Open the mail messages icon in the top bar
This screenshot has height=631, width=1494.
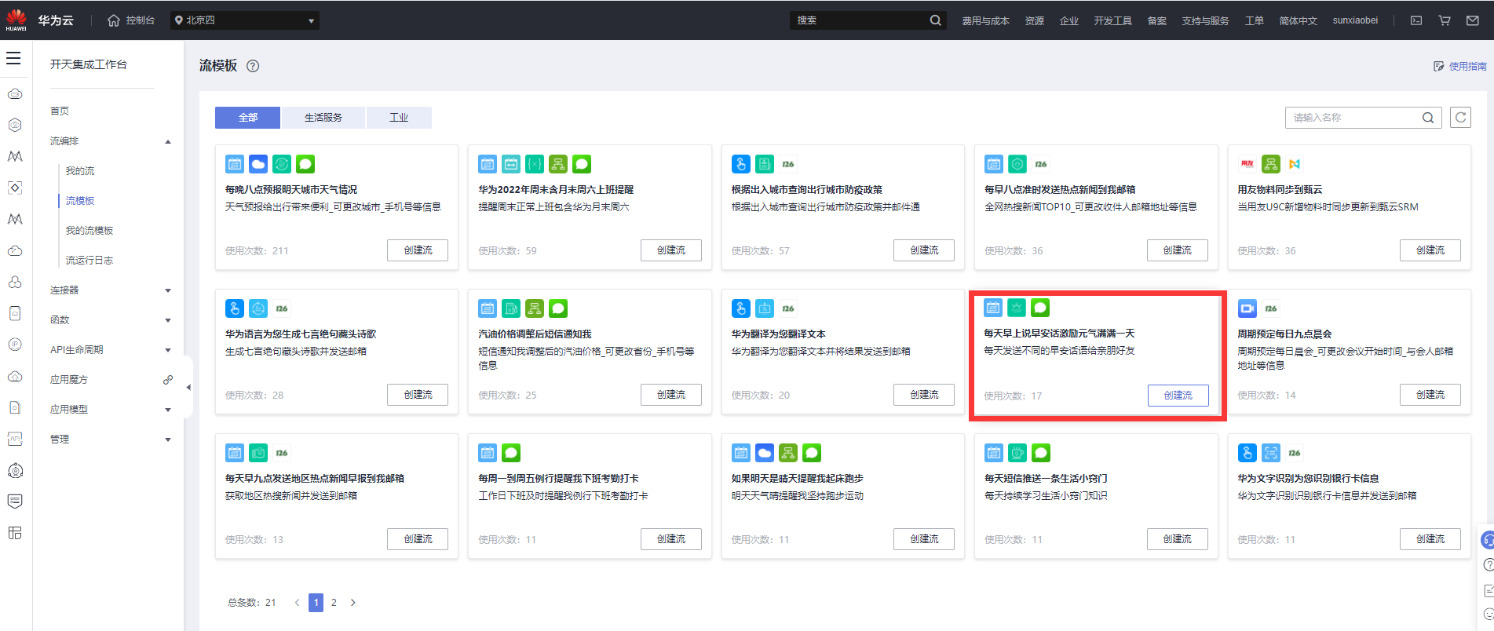click(1473, 20)
